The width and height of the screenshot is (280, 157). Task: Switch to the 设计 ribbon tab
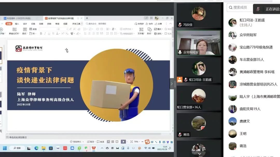point(25,24)
